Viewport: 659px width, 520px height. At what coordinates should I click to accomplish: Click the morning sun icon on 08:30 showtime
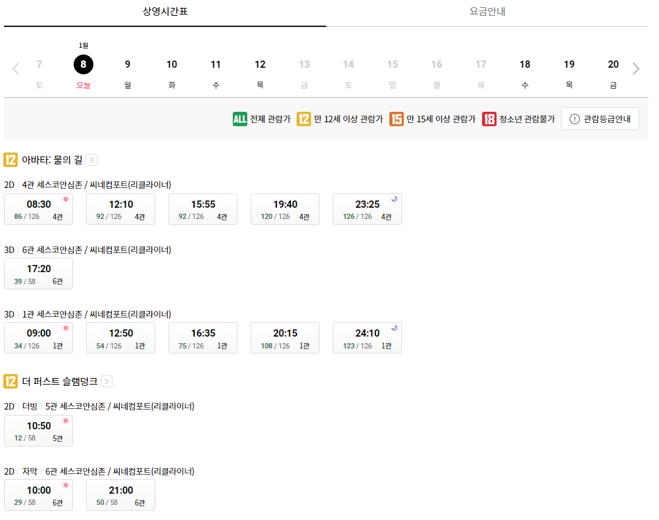[x=64, y=198]
